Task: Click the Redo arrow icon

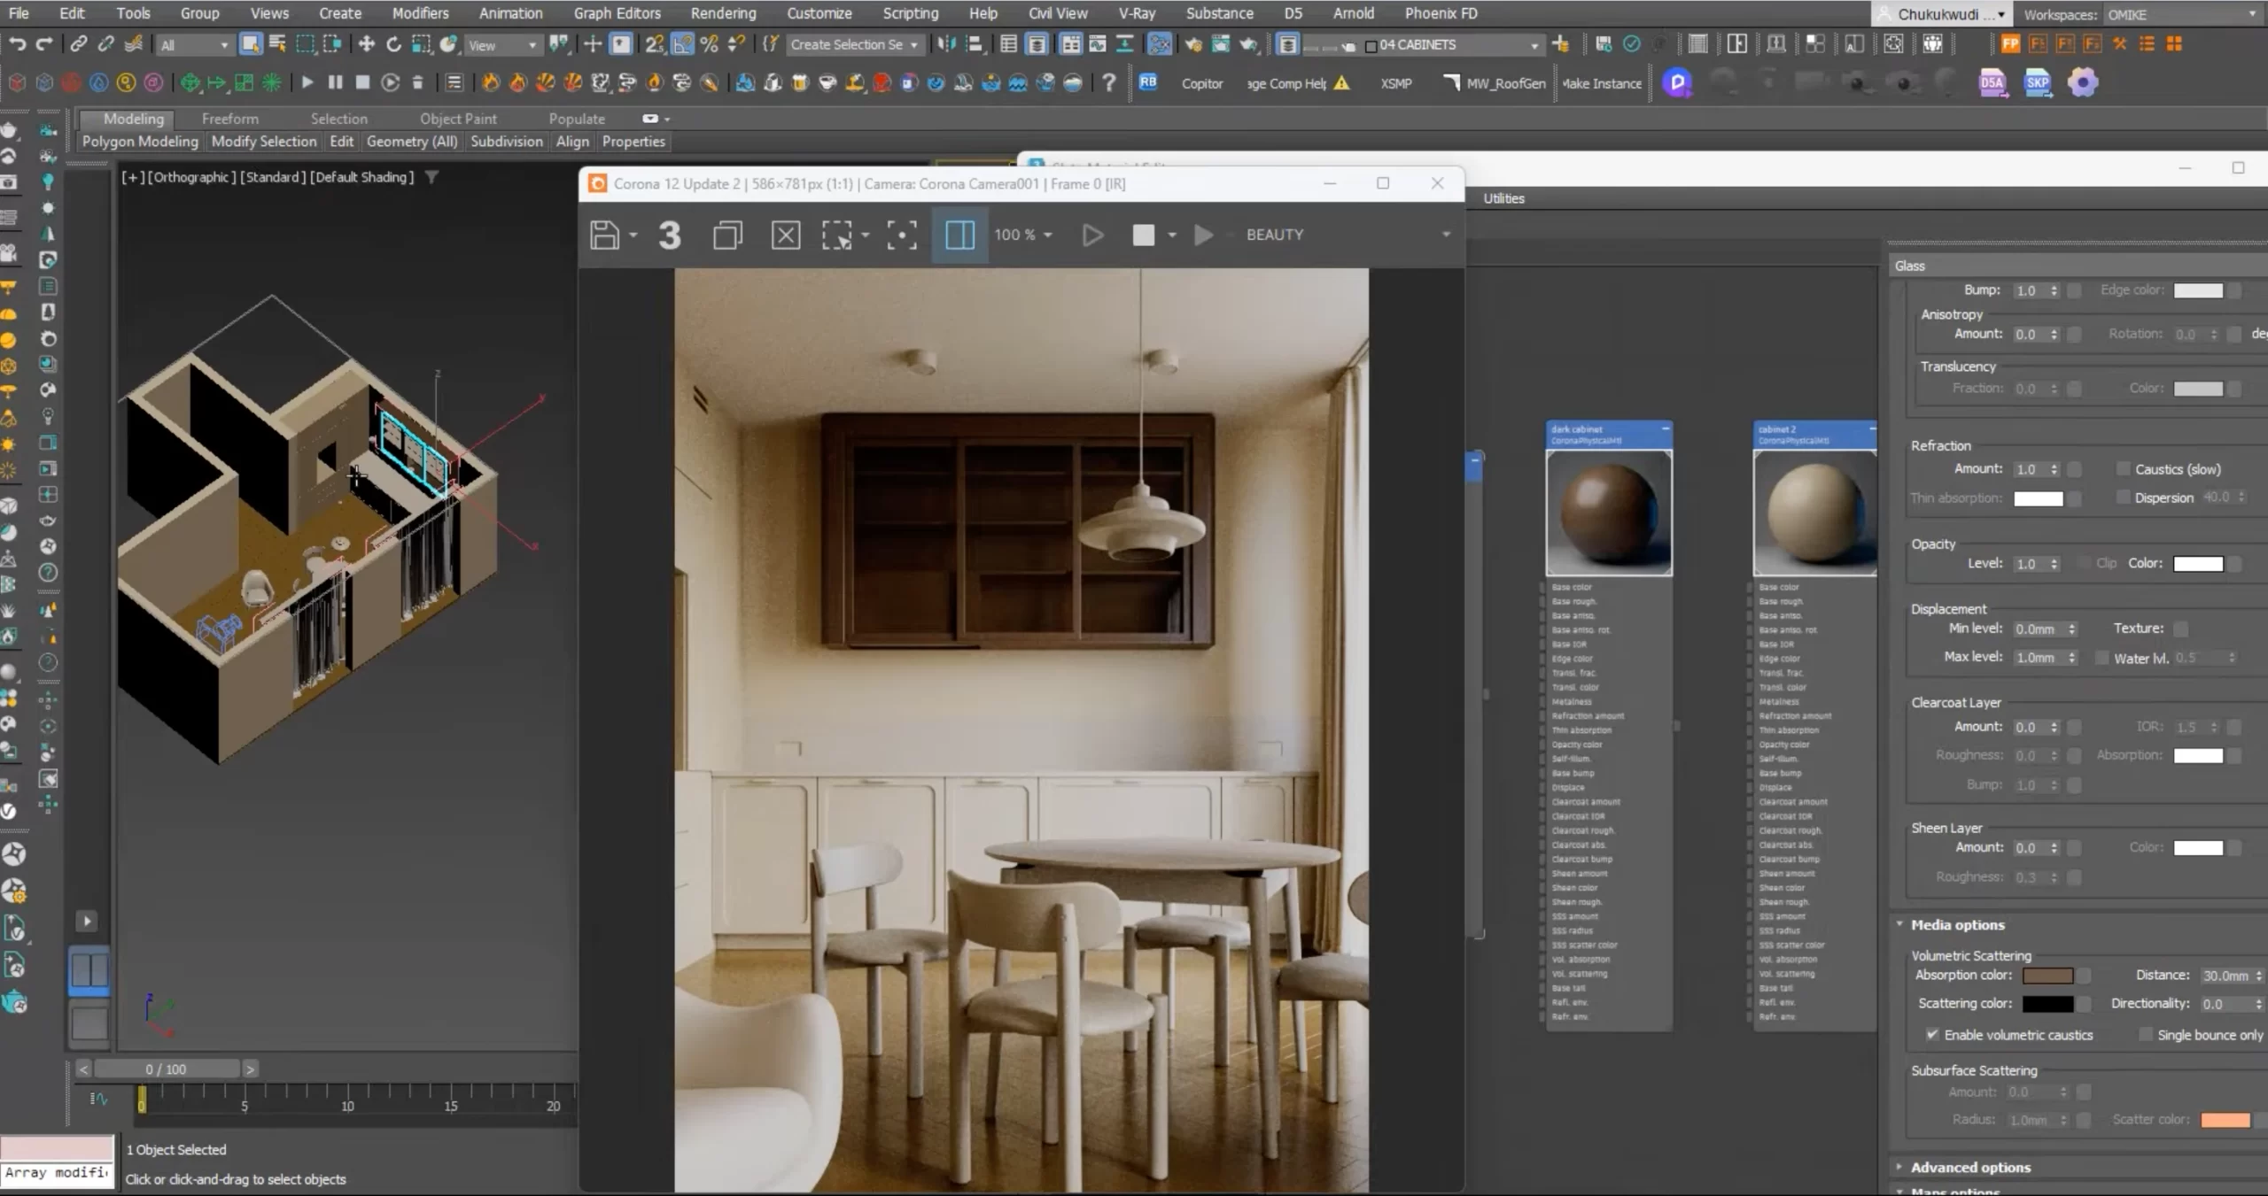Action: pyautogui.click(x=44, y=44)
